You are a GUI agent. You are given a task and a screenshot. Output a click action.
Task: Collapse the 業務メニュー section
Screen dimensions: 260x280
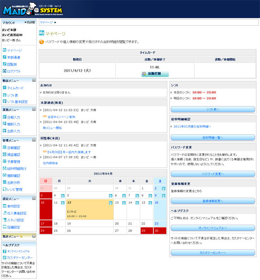point(34,109)
